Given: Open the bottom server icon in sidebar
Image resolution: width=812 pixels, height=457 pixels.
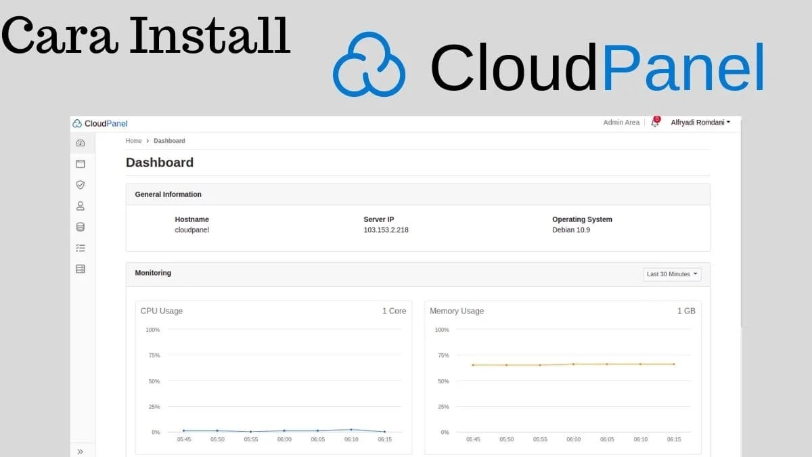Looking at the screenshot, I should click(x=81, y=269).
